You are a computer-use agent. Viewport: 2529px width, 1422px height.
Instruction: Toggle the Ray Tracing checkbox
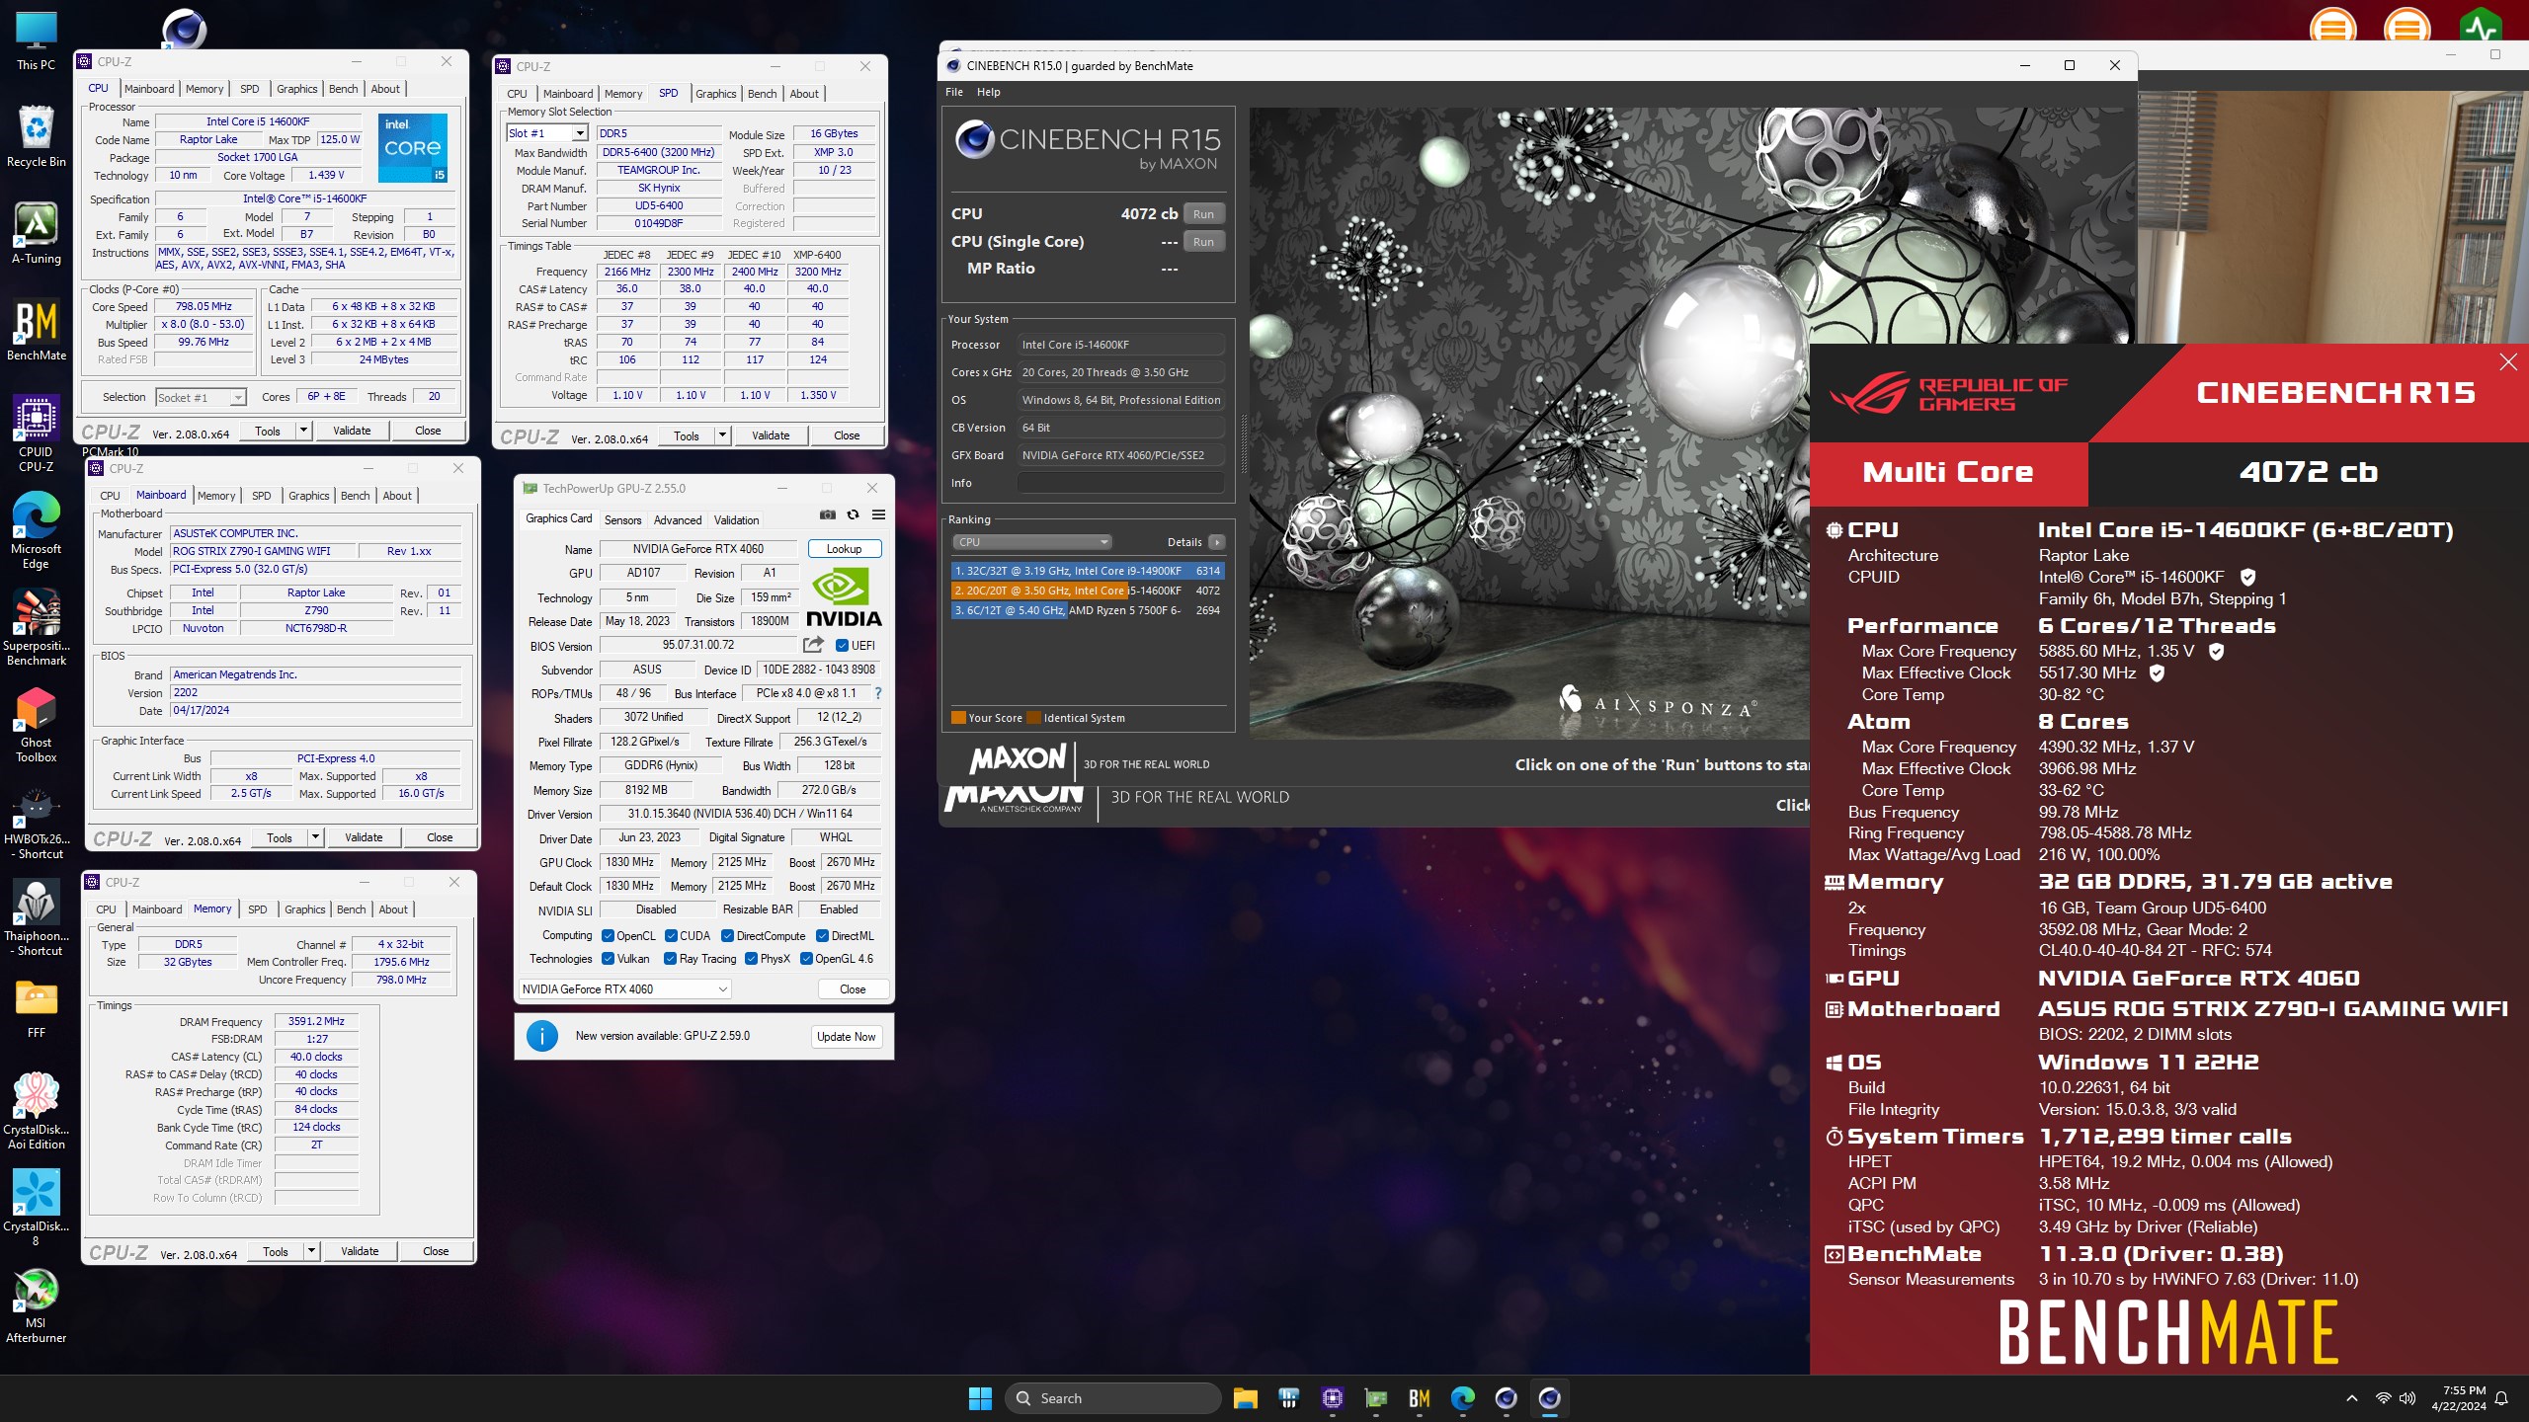pos(671,959)
